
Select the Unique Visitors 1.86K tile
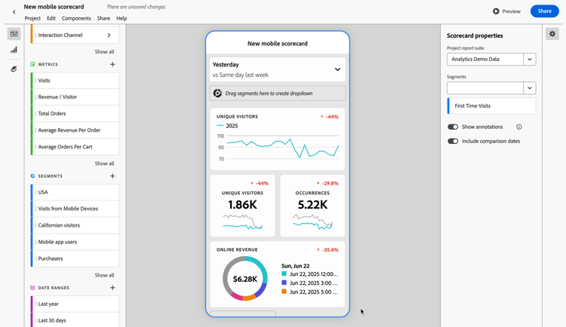coord(242,206)
